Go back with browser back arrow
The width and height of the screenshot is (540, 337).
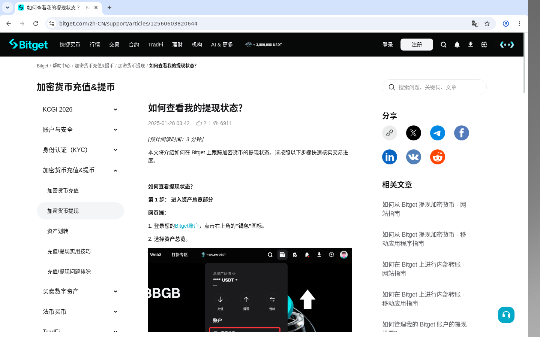click(x=9, y=24)
